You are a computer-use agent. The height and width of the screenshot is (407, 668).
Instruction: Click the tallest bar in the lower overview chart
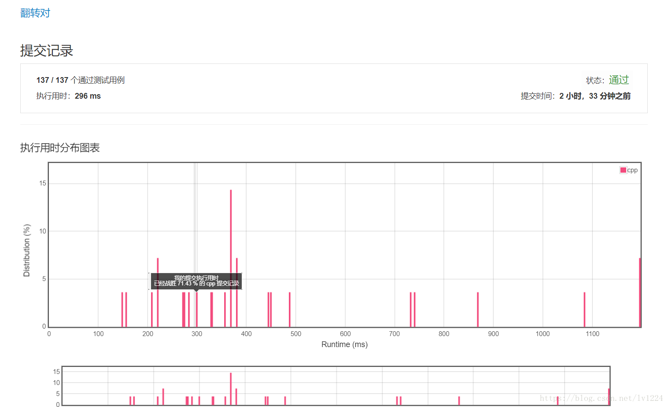(231, 389)
